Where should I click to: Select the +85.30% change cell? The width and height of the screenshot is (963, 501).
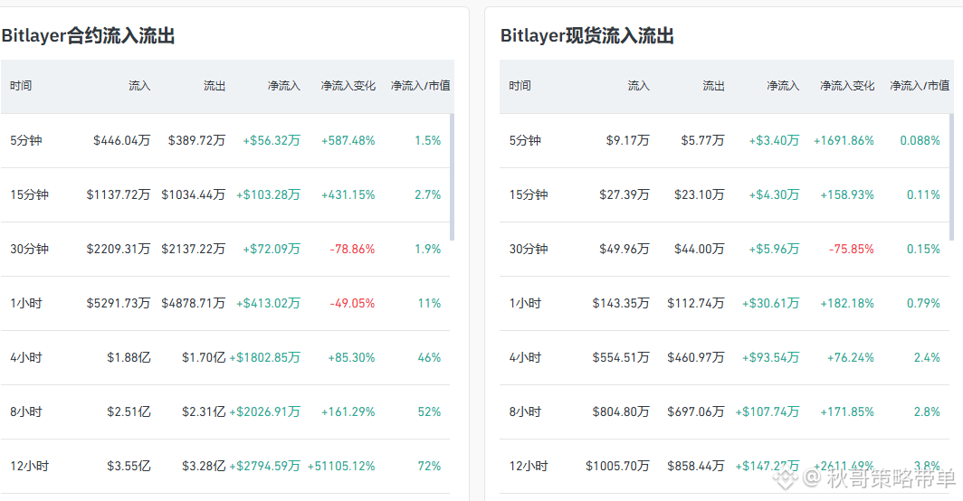351,357
